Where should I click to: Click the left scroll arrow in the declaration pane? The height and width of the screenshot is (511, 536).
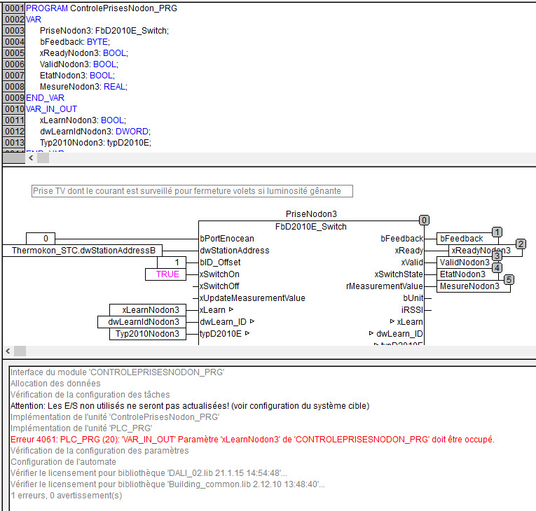[x=32, y=158]
